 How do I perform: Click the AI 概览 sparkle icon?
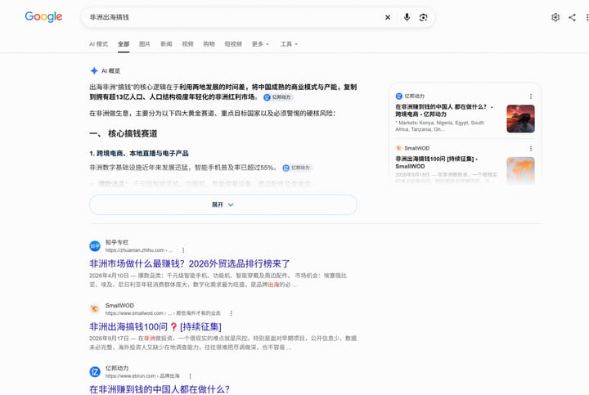coord(94,70)
